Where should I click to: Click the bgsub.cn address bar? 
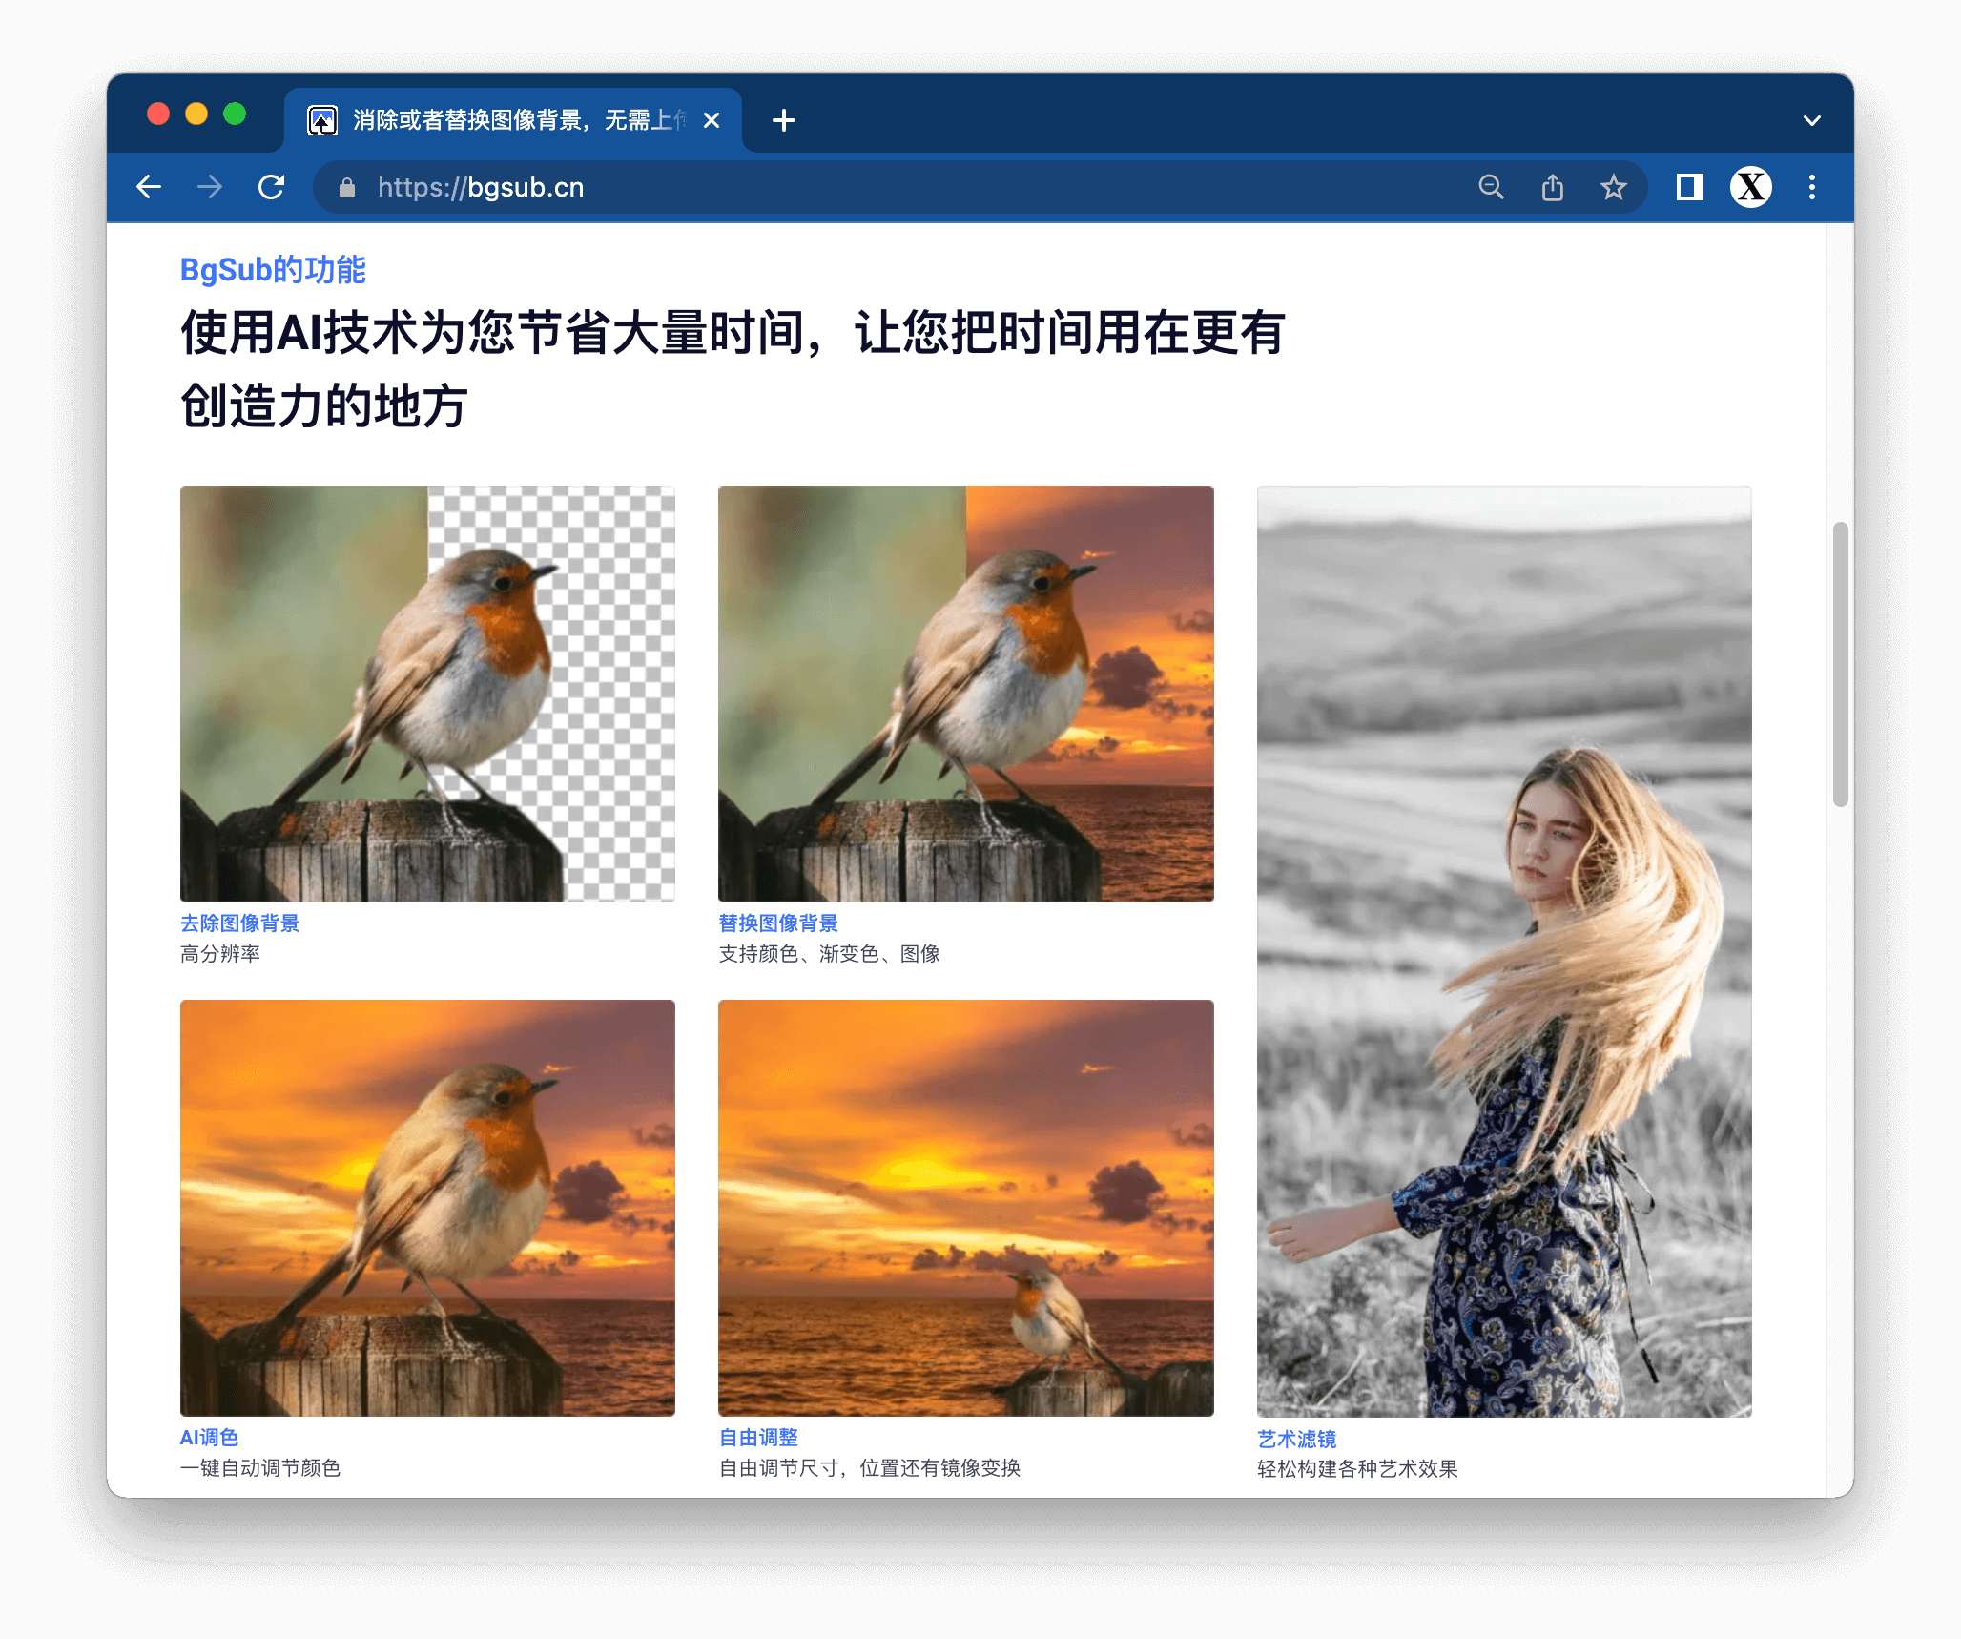click(x=858, y=187)
